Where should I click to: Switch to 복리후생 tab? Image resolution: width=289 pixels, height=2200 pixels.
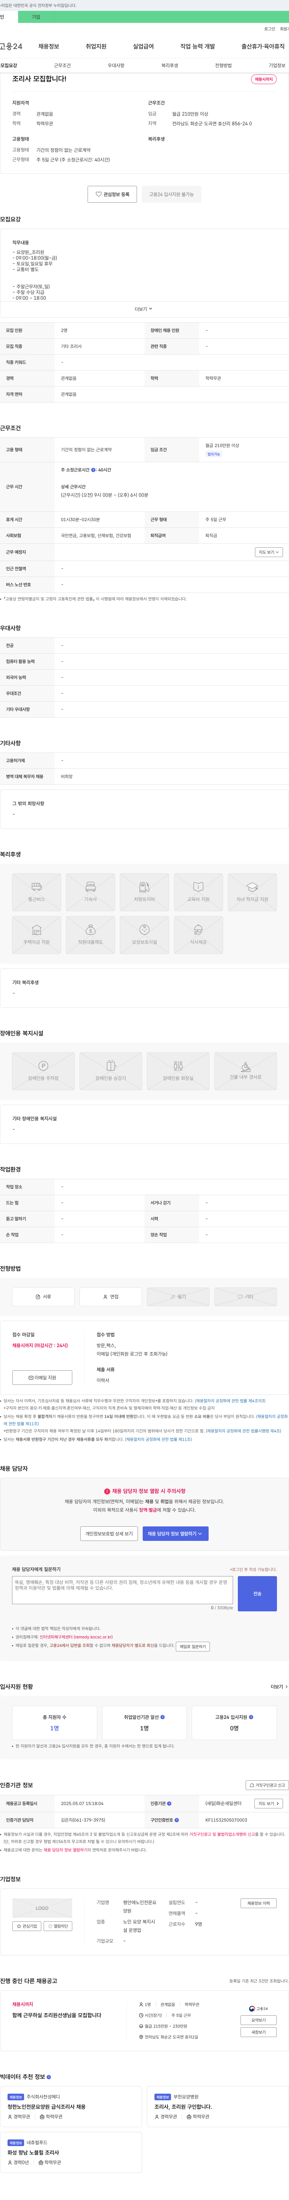coord(170,66)
